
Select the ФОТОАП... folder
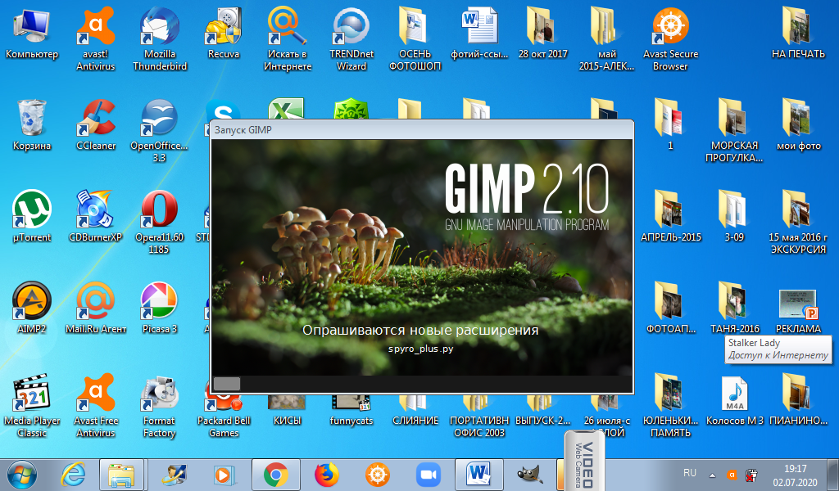(x=670, y=309)
